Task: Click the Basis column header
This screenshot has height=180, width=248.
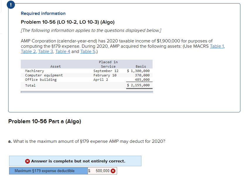Action: coord(141,66)
